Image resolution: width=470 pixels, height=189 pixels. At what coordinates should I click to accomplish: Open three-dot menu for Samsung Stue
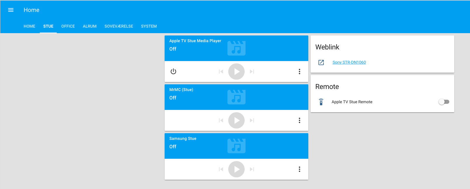click(x=299, y=169)
